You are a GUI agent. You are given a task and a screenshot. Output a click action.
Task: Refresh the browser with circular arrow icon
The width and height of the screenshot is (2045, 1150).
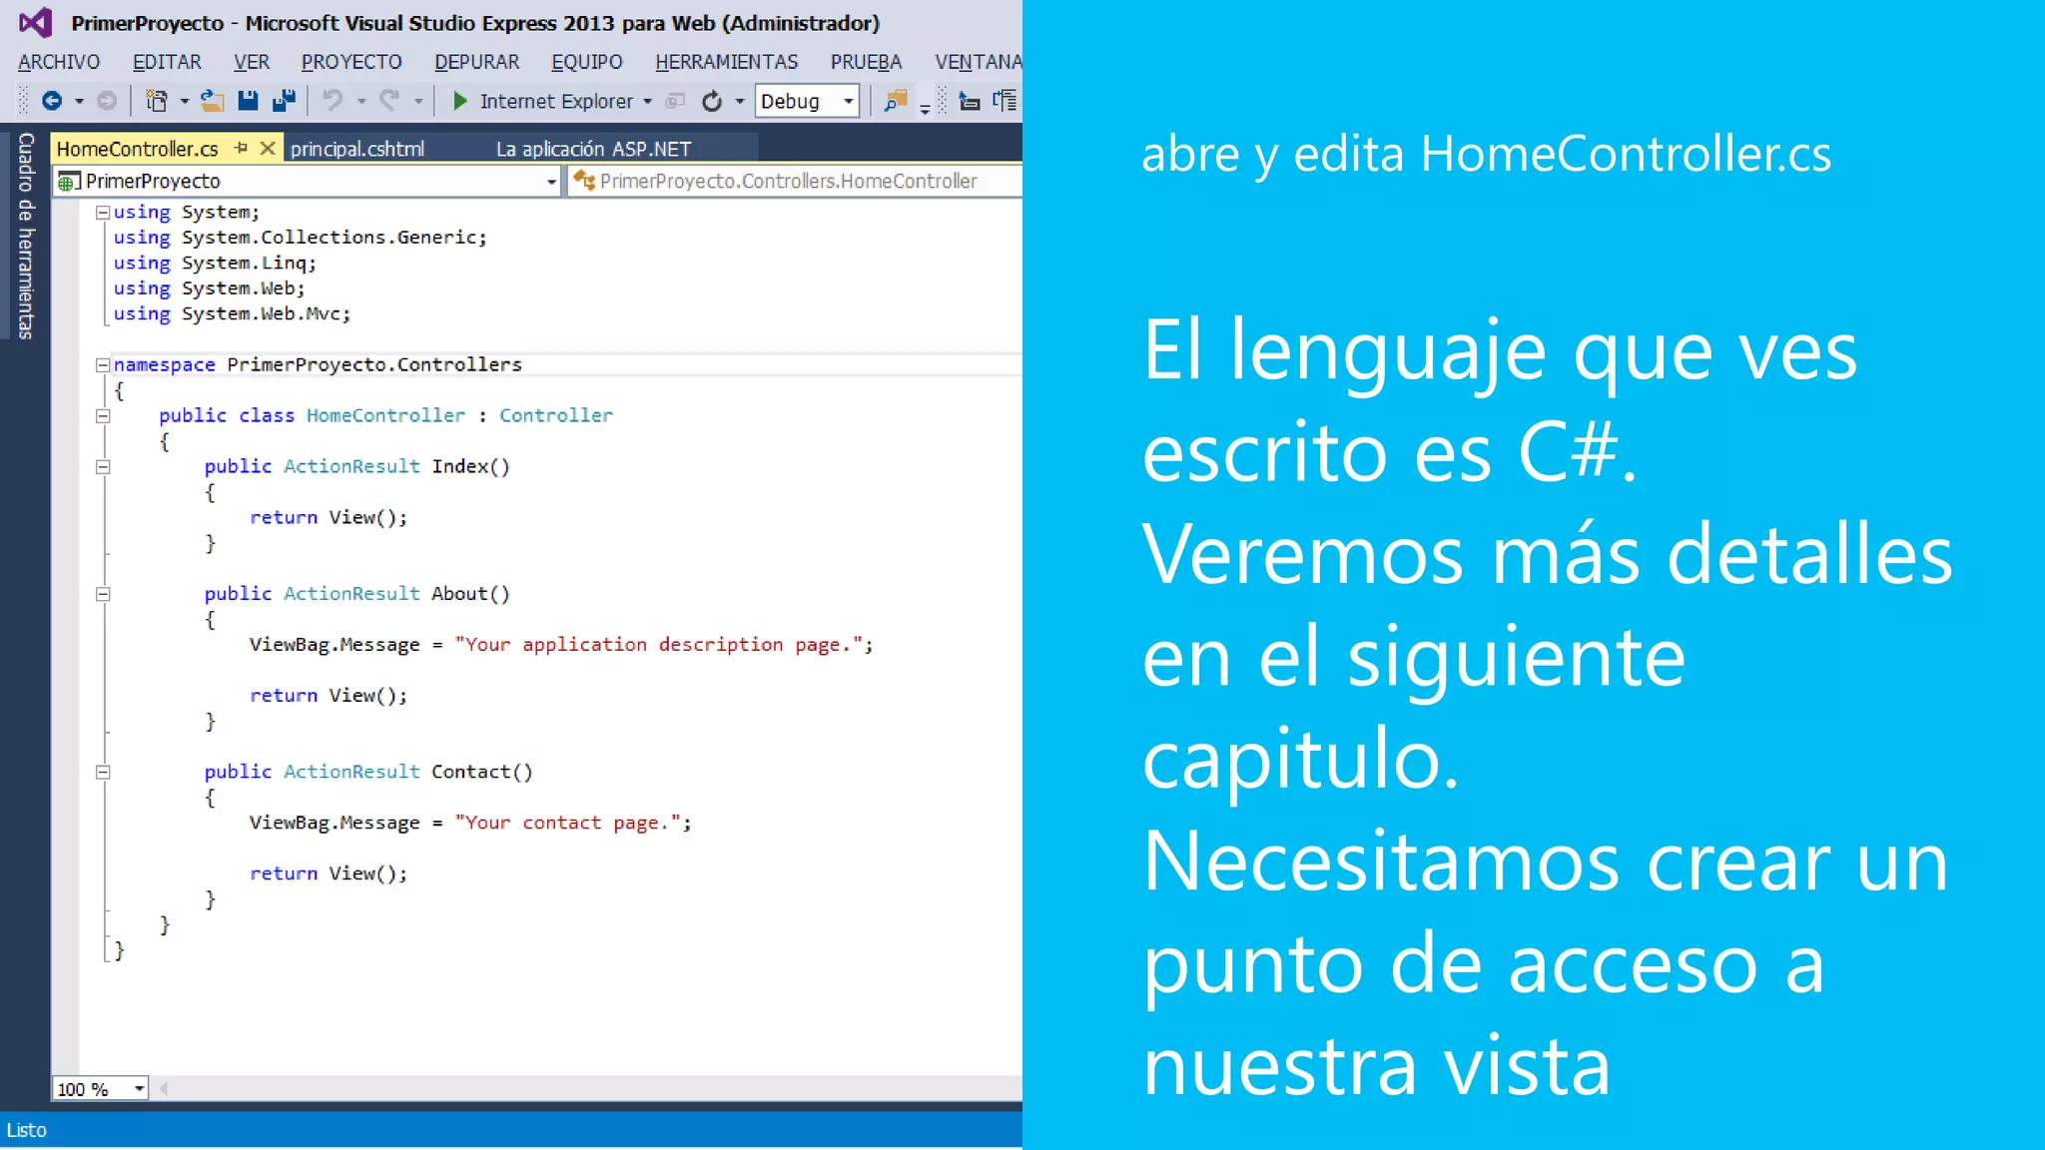click(x=712, y=101)
